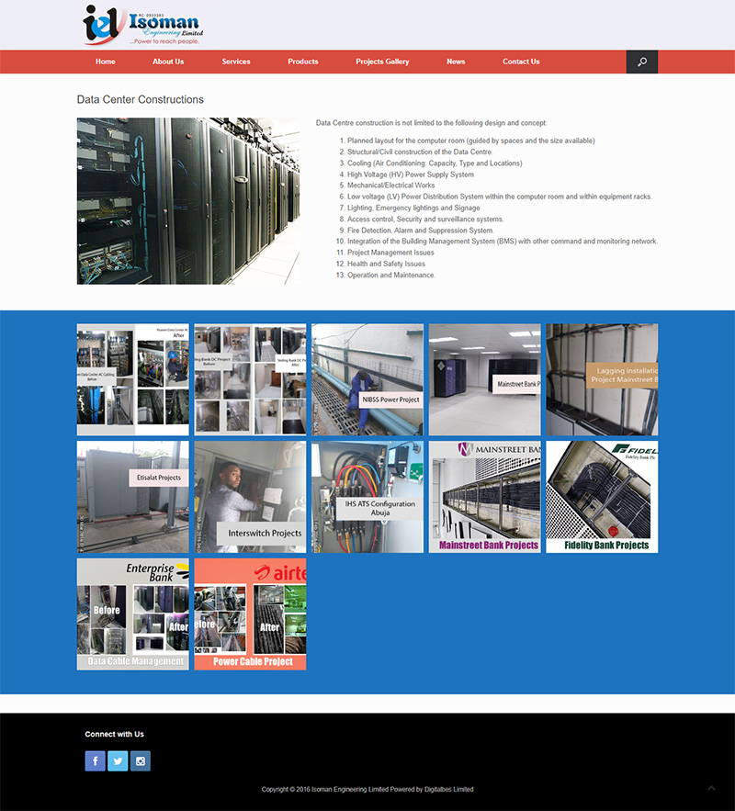This screenshot has width=735, height=811.
Task: Click list item 'Access control, Security and surveillance systems'
Action: tap(425, 220)
